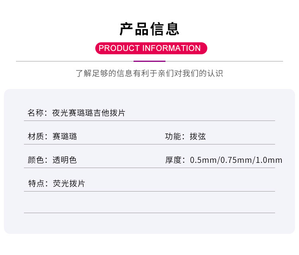Click the word INFORMATION in pink badge
299x255 pixels.
click(171, 48)
